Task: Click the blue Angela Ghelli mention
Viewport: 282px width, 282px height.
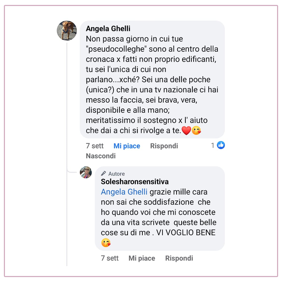Action: click(x=124, y=192)
